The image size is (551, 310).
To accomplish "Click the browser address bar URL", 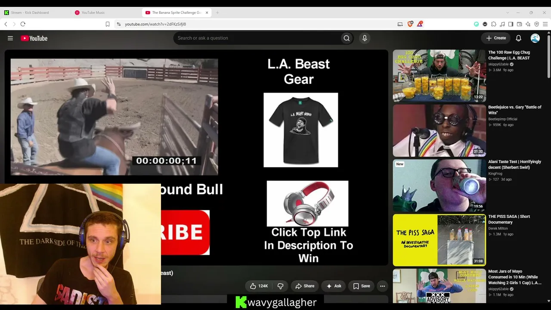I will point(155,24).
